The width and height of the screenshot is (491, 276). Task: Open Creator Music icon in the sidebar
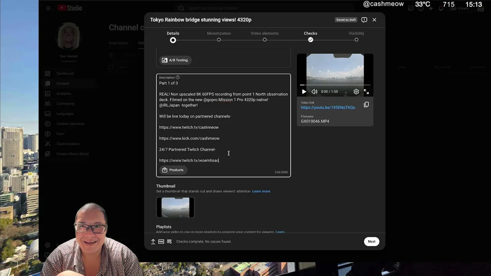pos(48,154)
